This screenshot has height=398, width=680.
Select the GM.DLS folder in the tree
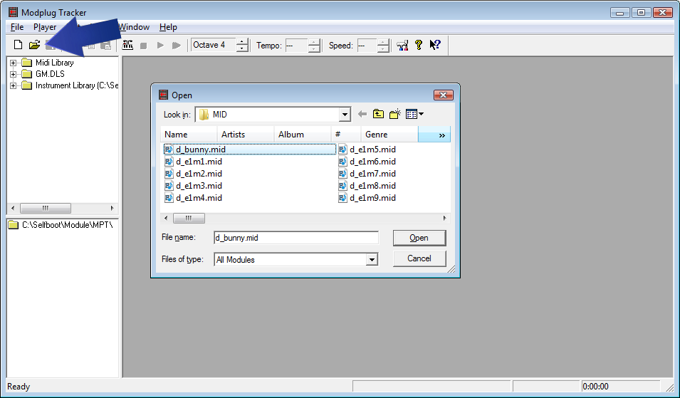(x=50, y=74)
